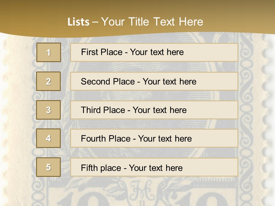Select the ornate scroll border on stamp's right

tap(247, 114)
